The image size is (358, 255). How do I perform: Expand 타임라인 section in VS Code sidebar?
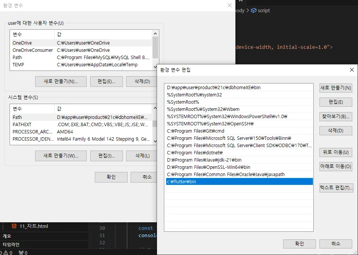coord(11,245)
